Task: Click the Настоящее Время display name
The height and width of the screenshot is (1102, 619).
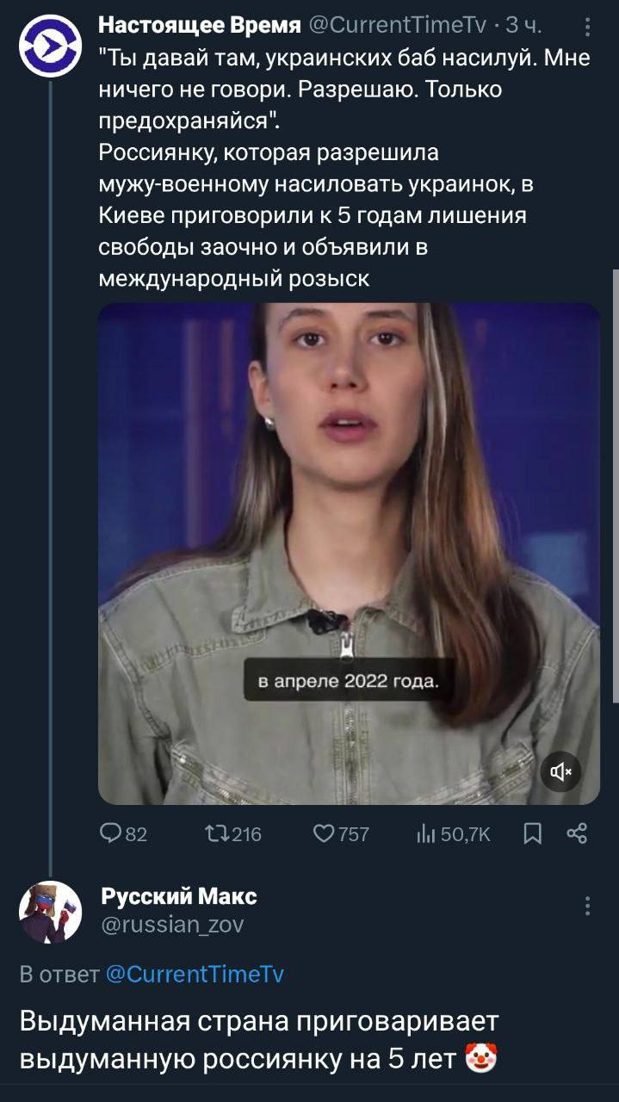Action: (200, 27)
